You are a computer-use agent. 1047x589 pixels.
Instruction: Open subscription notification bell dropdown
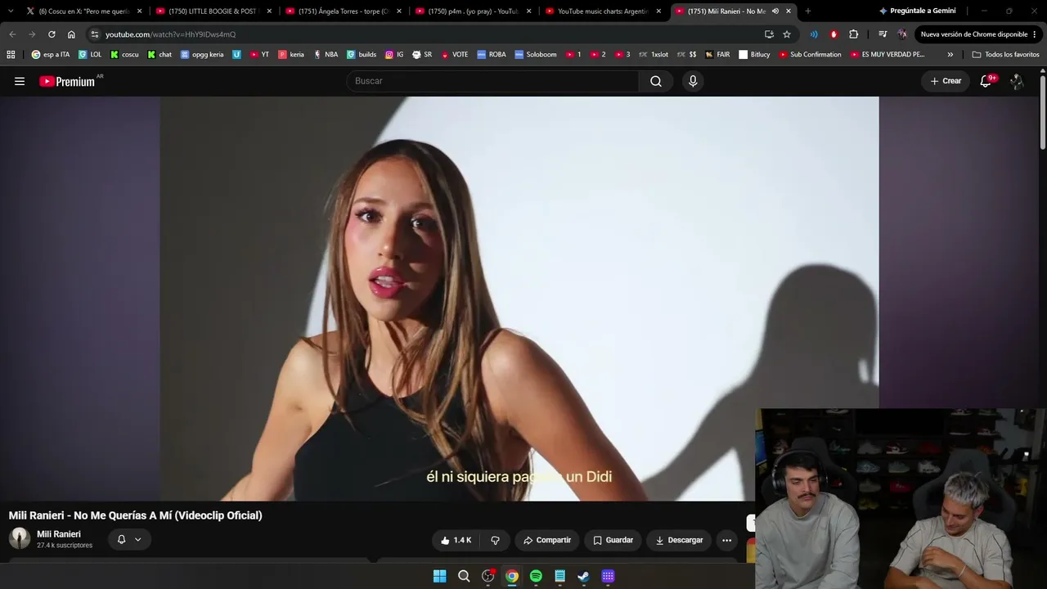coord(129,540)
